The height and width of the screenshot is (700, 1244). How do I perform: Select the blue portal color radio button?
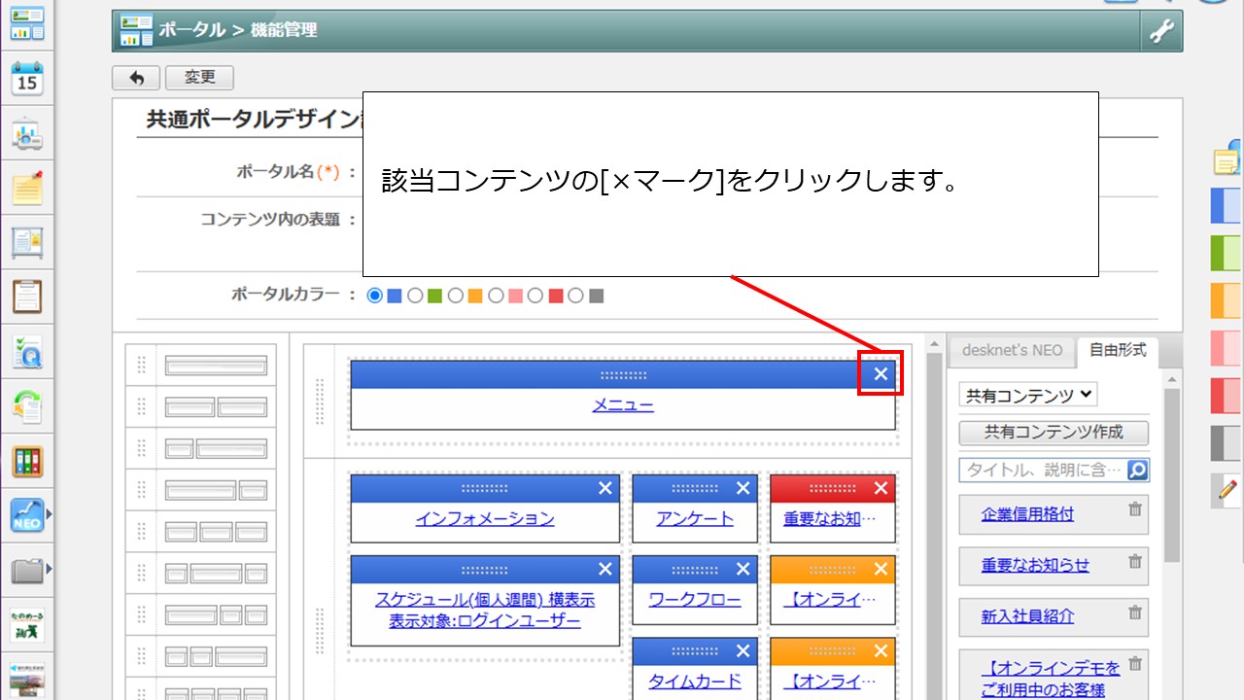(375, 296)
